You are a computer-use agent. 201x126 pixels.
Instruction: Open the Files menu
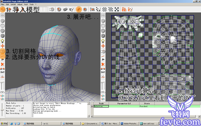tap(2, 4)
